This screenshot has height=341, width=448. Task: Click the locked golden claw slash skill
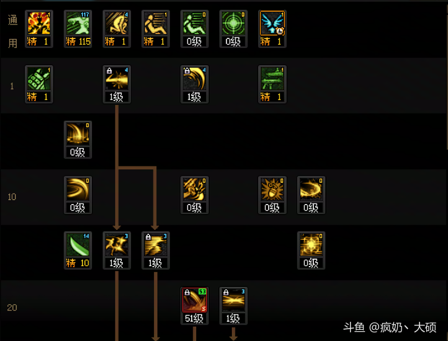pos(194,84)
